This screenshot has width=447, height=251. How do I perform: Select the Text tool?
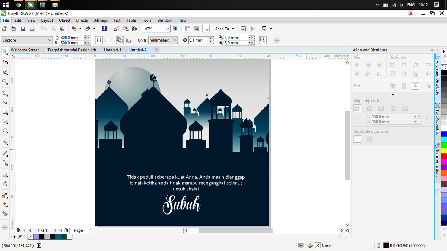5,142
